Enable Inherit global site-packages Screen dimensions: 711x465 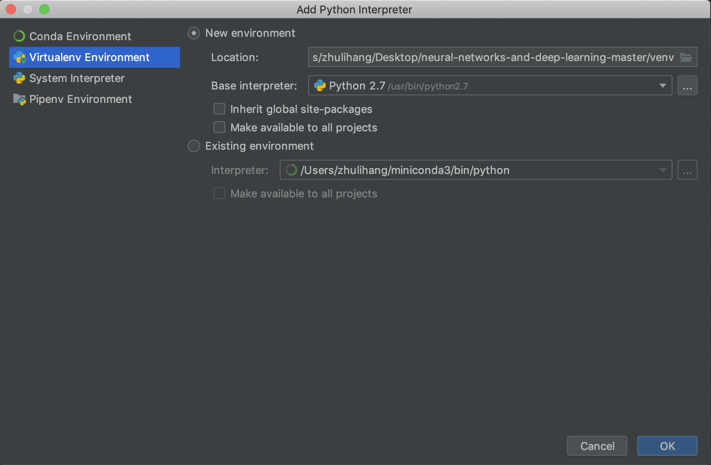[219, 109]
